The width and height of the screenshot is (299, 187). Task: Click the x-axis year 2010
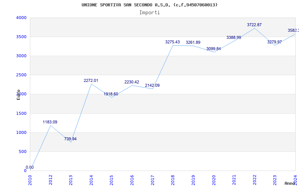pyautogui.click(x=30, y=180)
